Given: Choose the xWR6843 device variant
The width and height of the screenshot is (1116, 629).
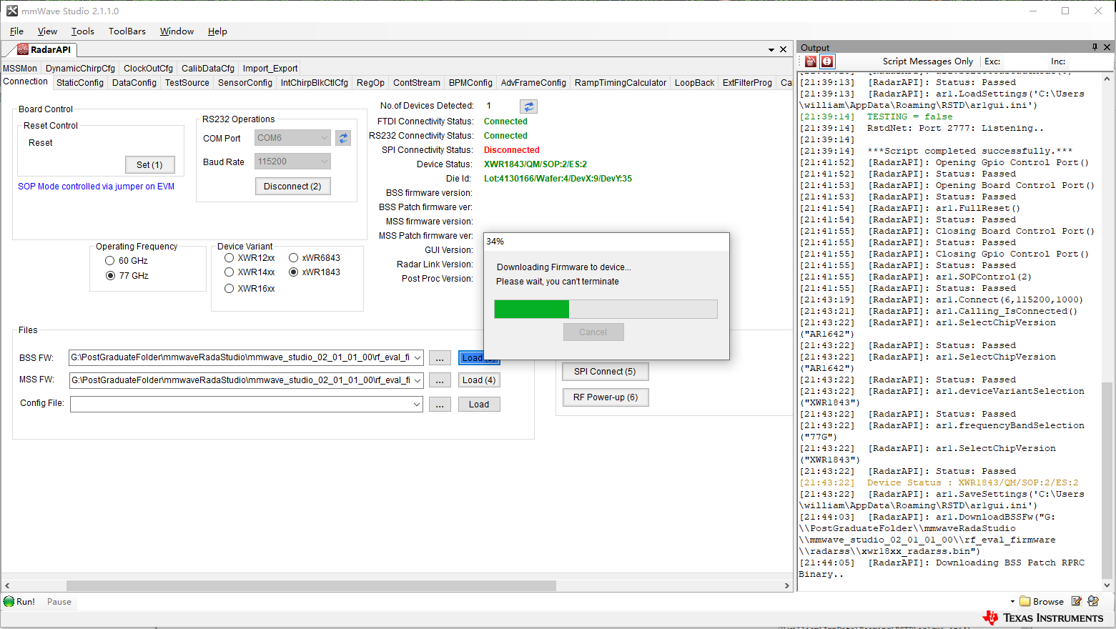Looking at the screenshot, I should tap(293, 258).
